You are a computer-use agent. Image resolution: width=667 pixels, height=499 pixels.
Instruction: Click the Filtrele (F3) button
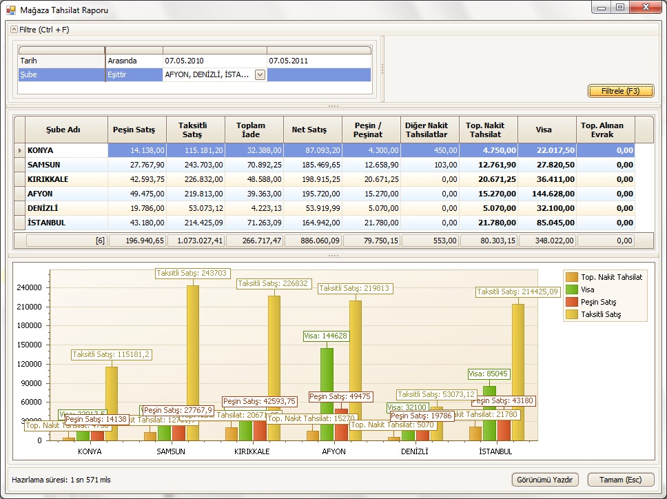click(620, 91)
